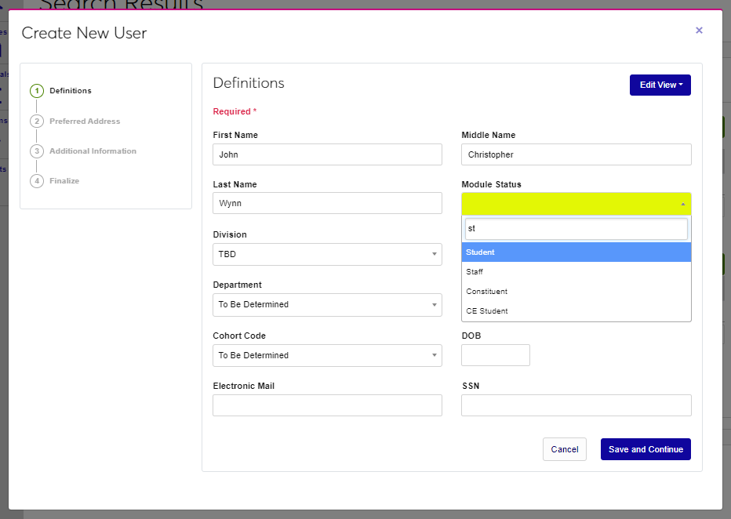
Task: Click step 4 Finalize circle icon
Action: (x=37, y=181)
